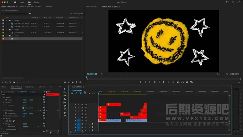
Task: Toggle the Uniform Scale checkbox
Action: (x=23, y=107)
